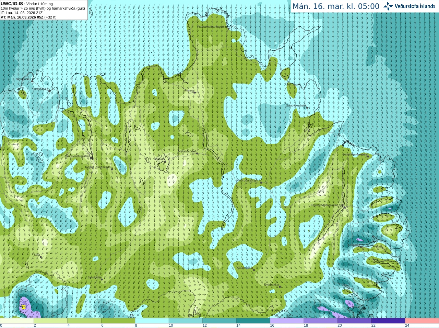Select the 2–4 m/s legend swatch
Image resolution: width=439 pixels, height=328 pixels.
pos(51,321)
